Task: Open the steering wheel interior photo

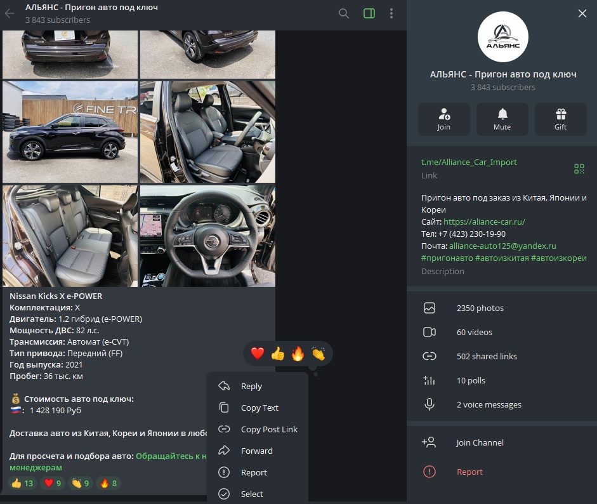Action: (x=207, y=236)
